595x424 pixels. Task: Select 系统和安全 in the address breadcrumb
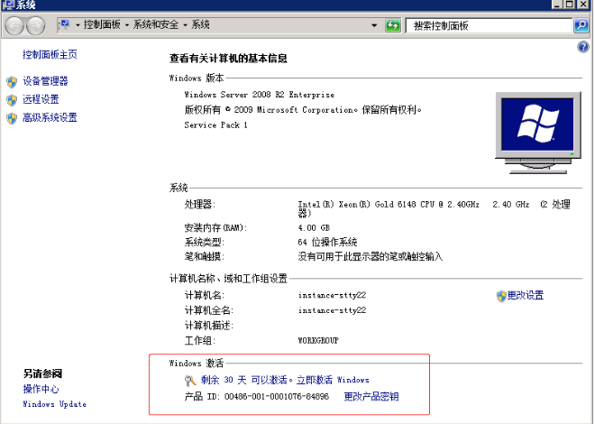[157, 25]
